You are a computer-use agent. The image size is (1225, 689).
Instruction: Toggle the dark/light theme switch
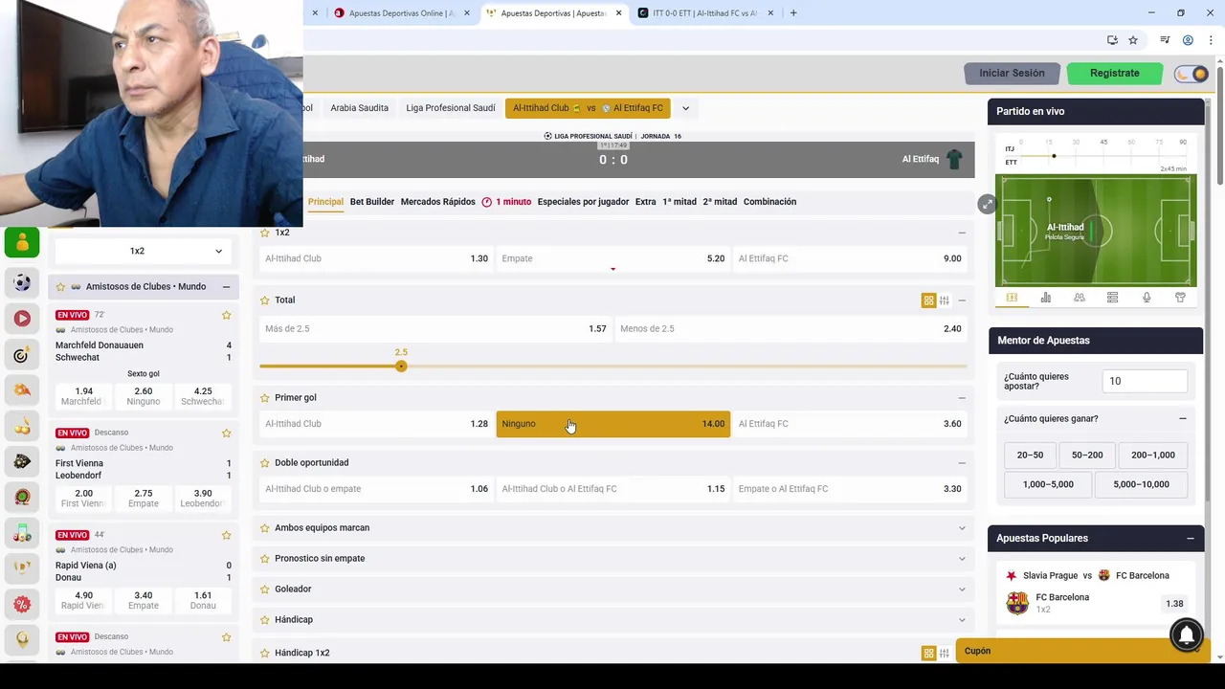pyautogui.click(x=1192, y=74)
